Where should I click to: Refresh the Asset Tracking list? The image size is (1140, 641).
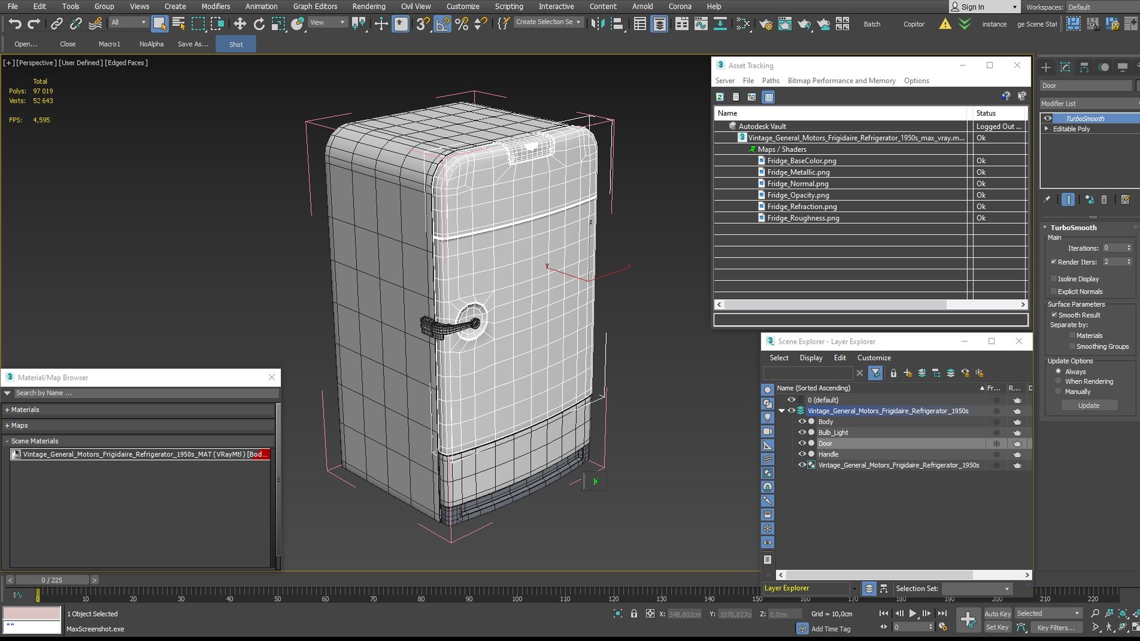[x=720, y=97]
